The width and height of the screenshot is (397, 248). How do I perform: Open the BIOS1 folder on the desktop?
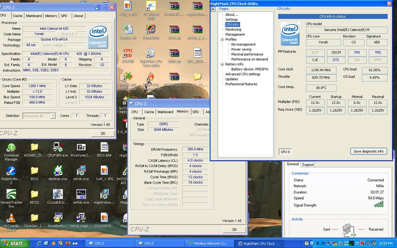coord(35,197)
